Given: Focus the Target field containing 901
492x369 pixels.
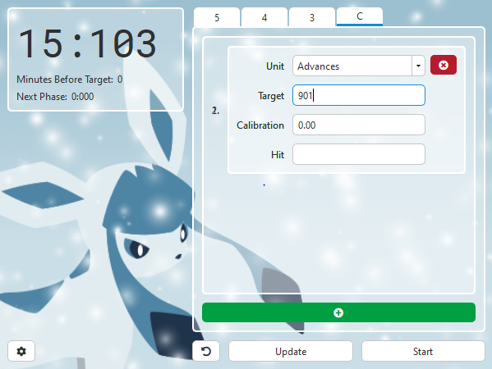Looking at the screenshot, I should [359, 95].
